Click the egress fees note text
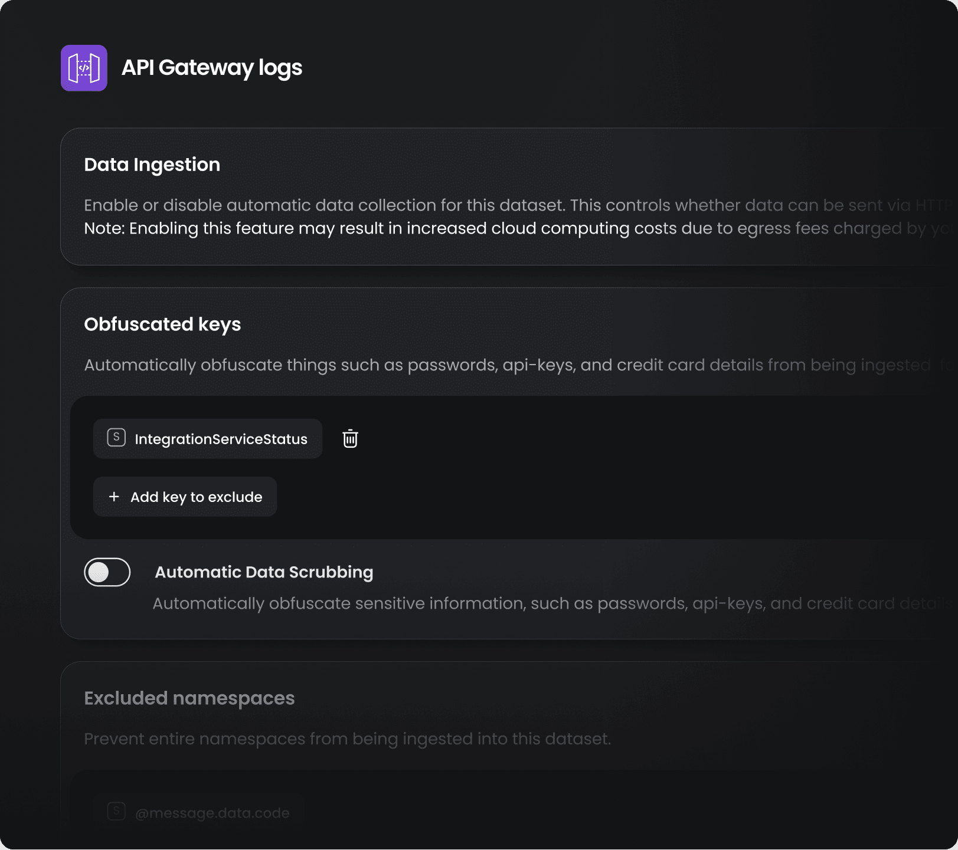Screen dimensions: 958x850 point(508,228)
